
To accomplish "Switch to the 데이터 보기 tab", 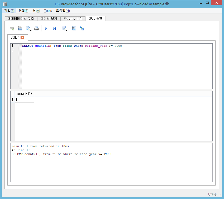I will pyautogui.click(x=49, y=18).
